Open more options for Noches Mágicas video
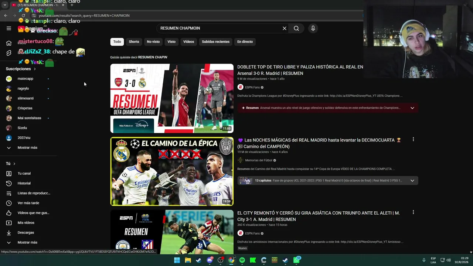The width and height of the screenshot is (473, 266). (x=413, y=139)
